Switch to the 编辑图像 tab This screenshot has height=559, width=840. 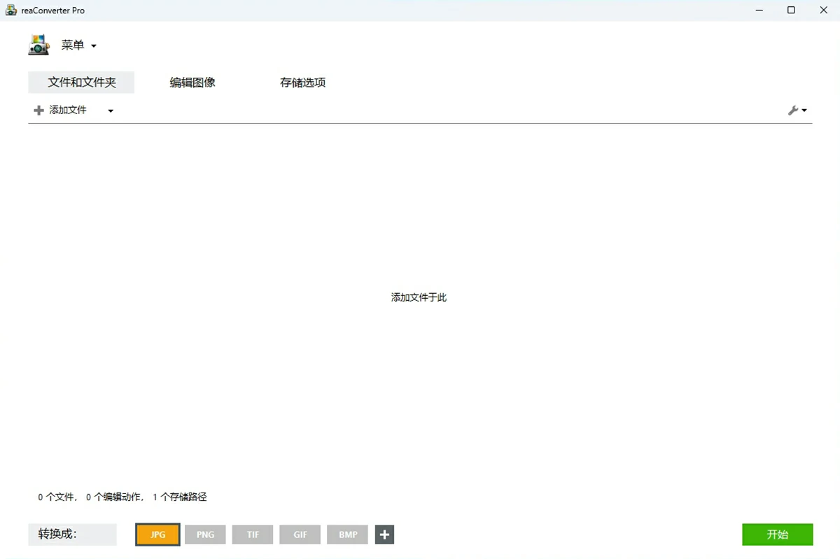coord(192,83)
